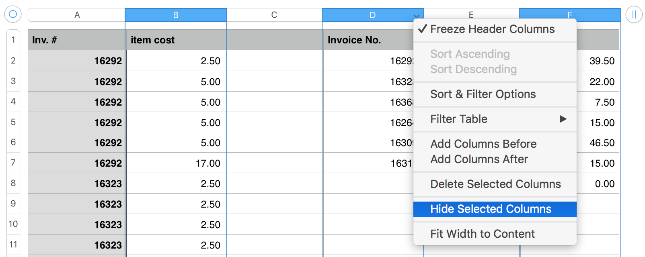Click the 46.50 cell in column F
Image resolution: width=645 pixels, height=257 pixels.
598,143
